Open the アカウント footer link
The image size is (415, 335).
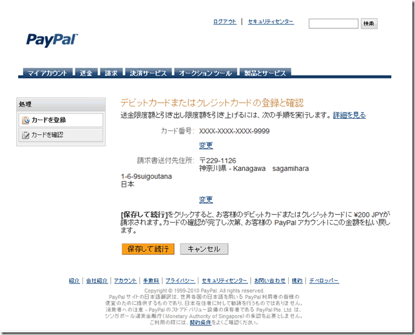(126, 281)
